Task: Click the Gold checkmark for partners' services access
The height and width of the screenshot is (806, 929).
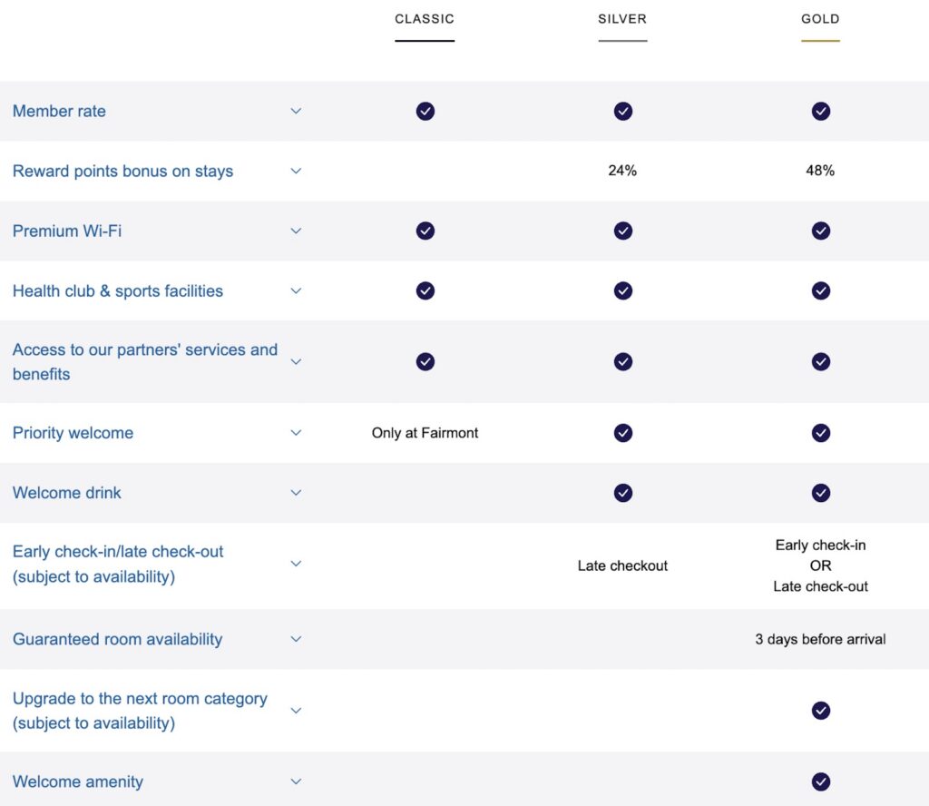Action: [820, 361]
